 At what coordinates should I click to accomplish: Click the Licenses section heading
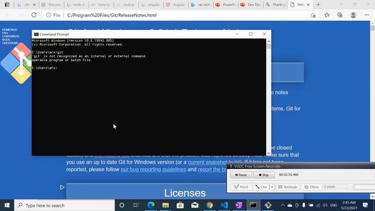pos(185,193)
